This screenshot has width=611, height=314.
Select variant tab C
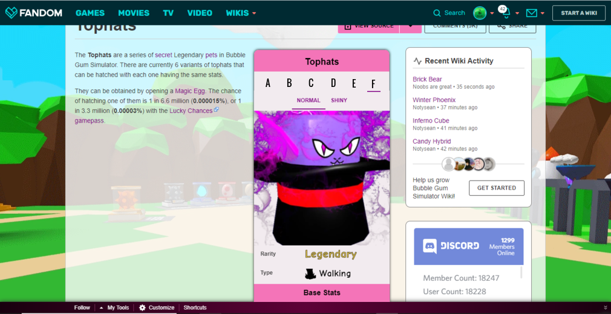pyautogui.click(x=311, y=83)
